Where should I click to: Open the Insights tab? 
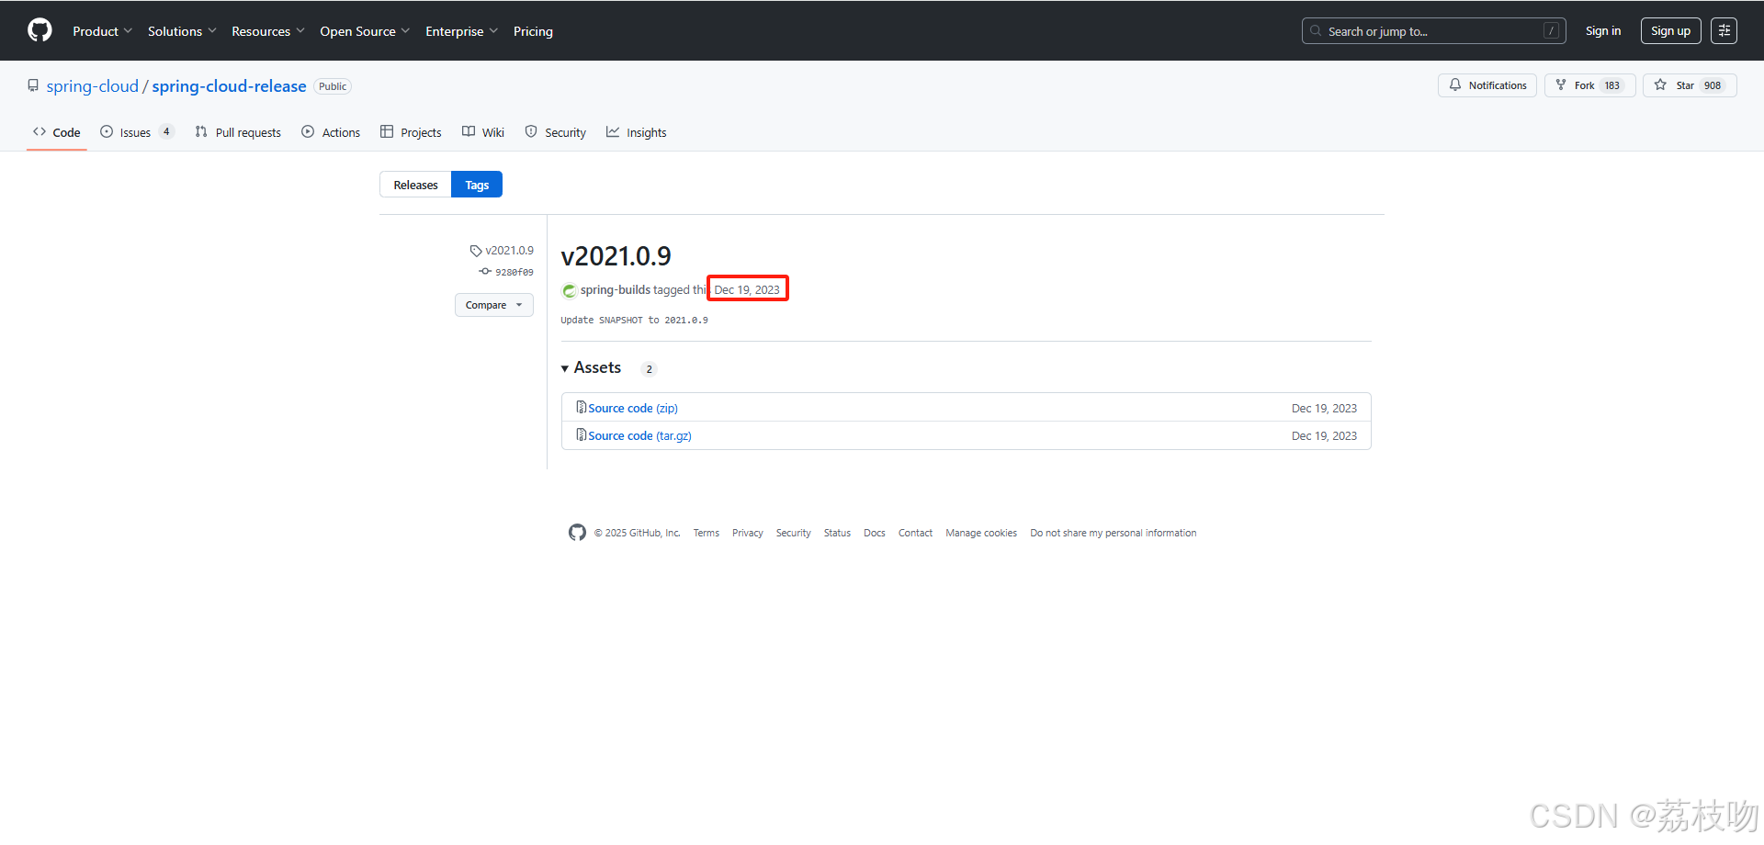click(x=637, y=132)
